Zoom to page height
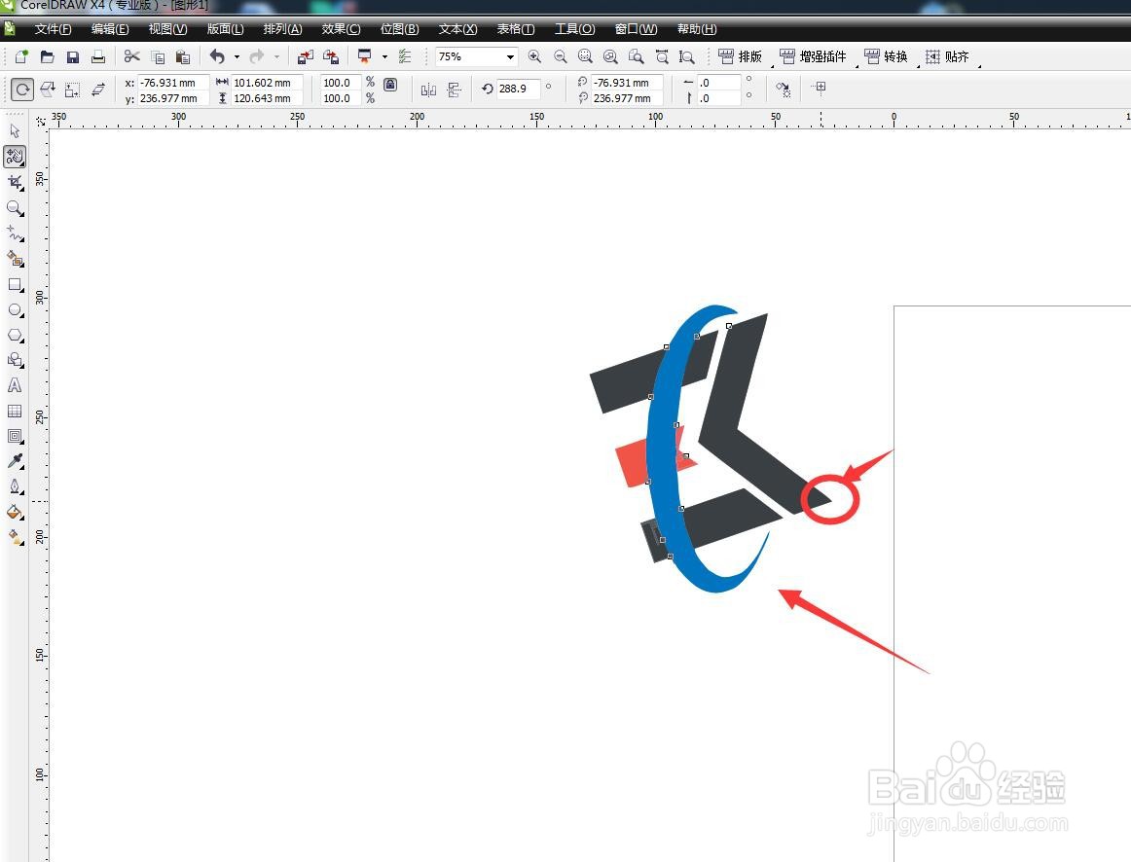The image size is (1131, 862). click(687, 56)
